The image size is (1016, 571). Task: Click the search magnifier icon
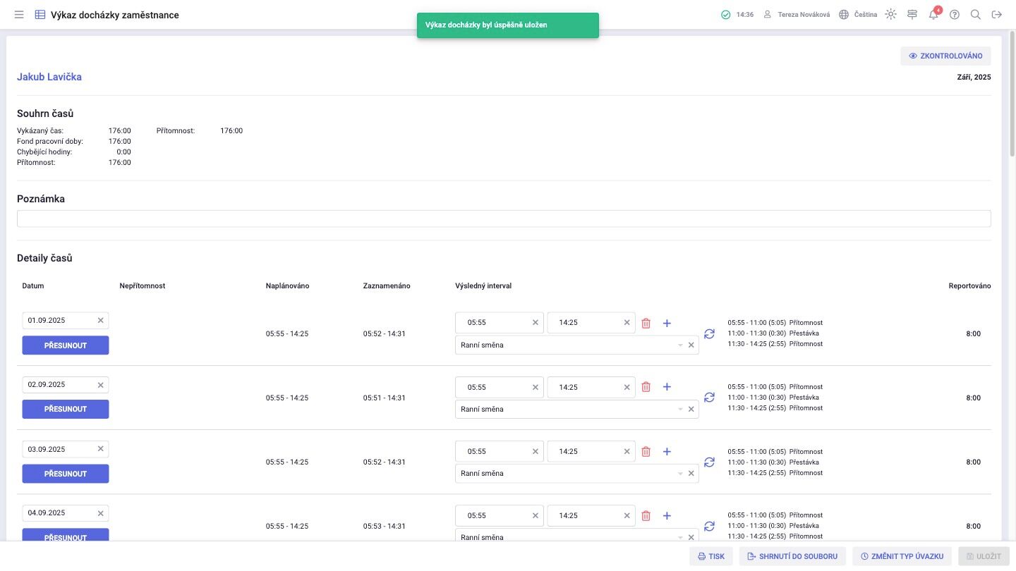[976, 14]
